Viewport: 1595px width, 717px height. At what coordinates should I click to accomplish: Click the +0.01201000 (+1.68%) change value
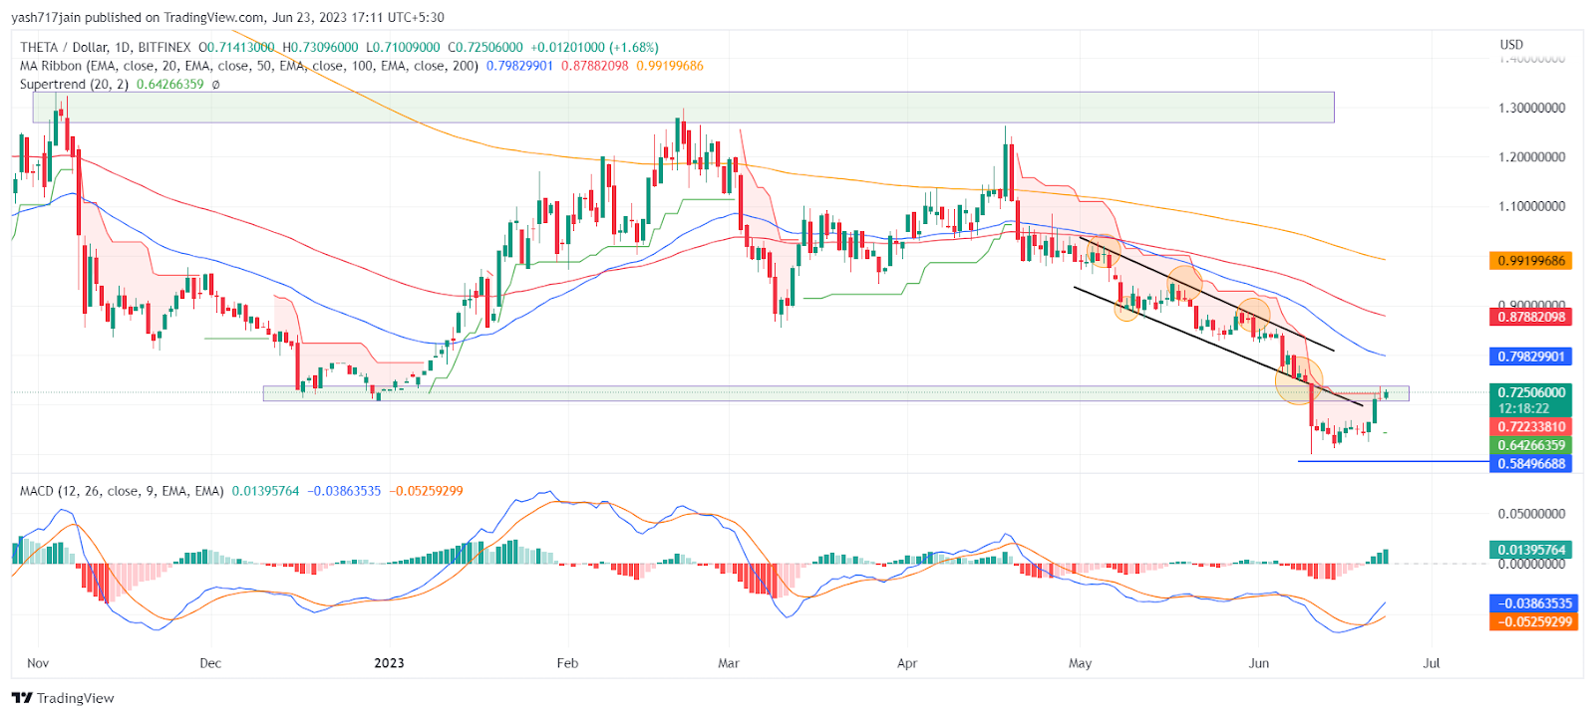click(x=594, y=47)
